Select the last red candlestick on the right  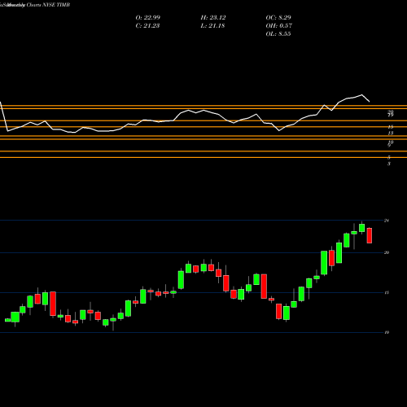click(370, 235)
